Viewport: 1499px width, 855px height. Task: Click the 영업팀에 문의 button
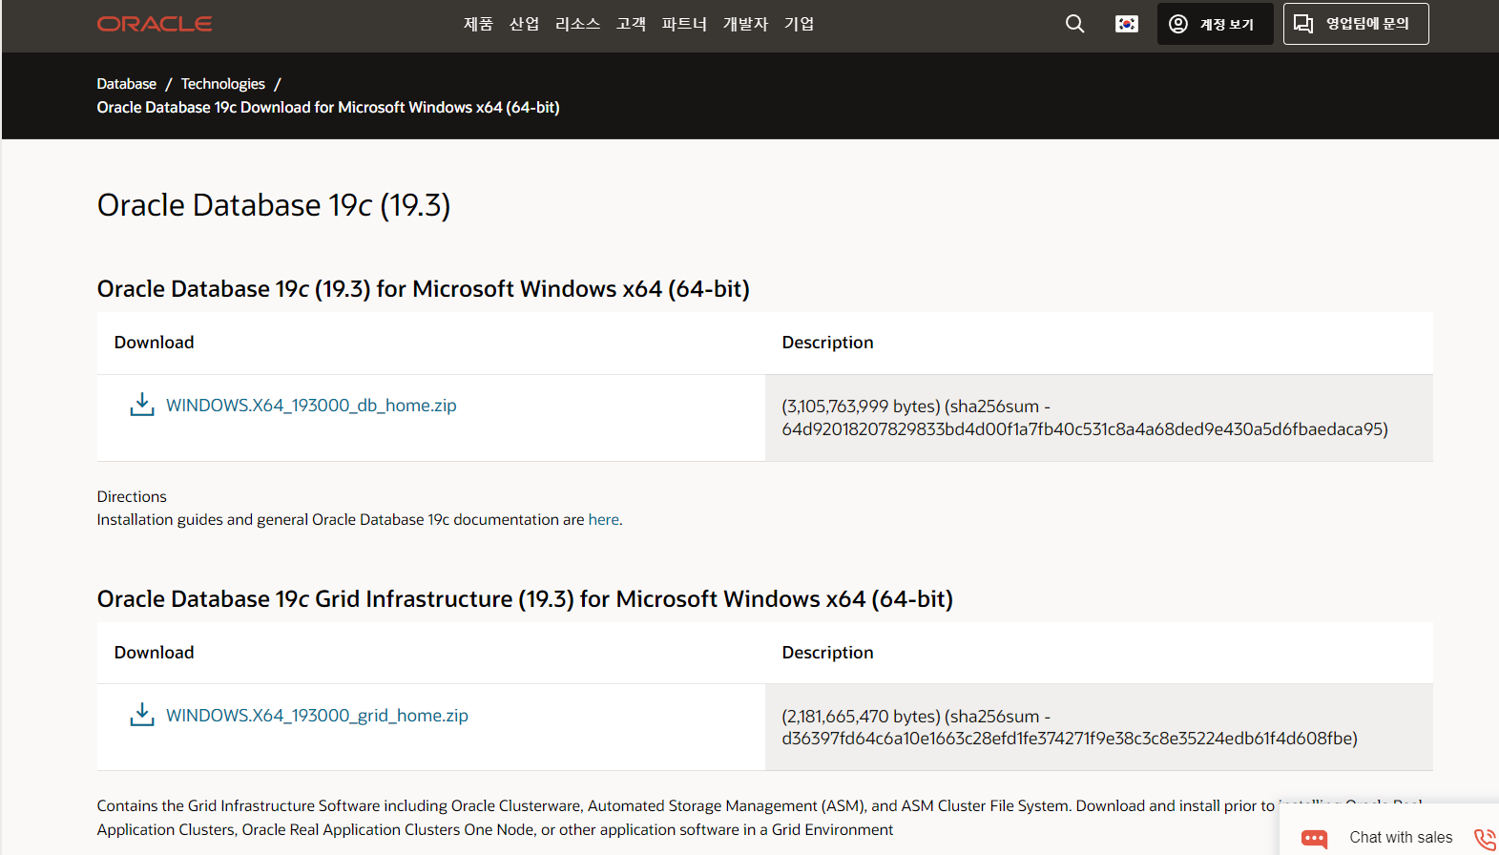[1356, 24]
